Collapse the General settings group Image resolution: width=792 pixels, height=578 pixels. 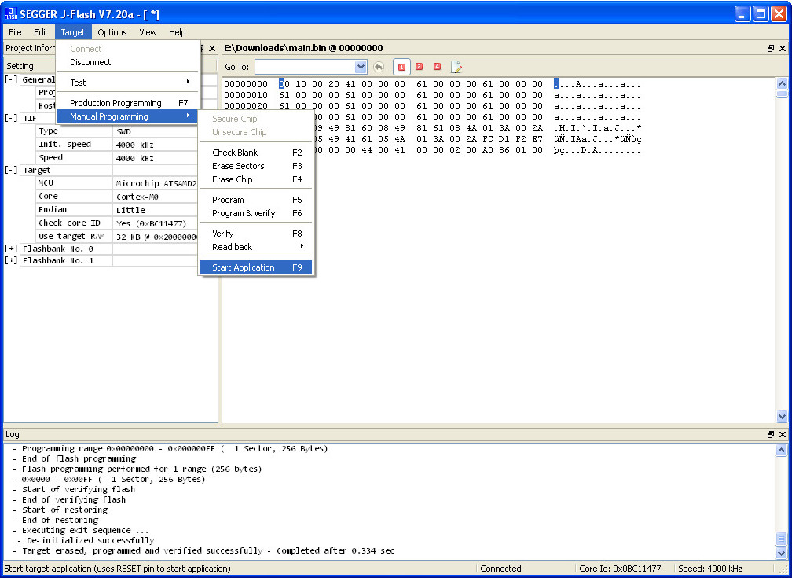pyautogui.click(x=11, y=79)
